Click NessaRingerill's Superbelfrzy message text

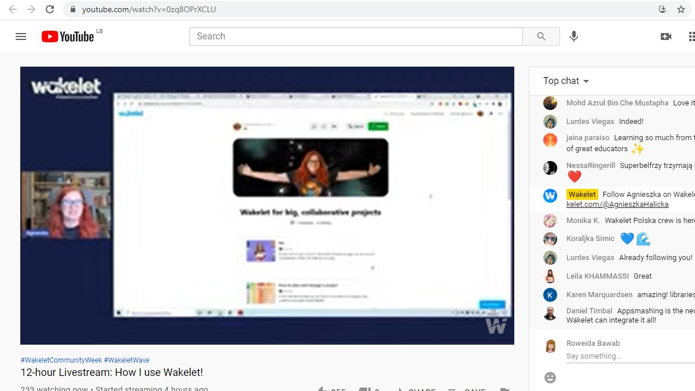pyautogui.click(x=657, y=166)
